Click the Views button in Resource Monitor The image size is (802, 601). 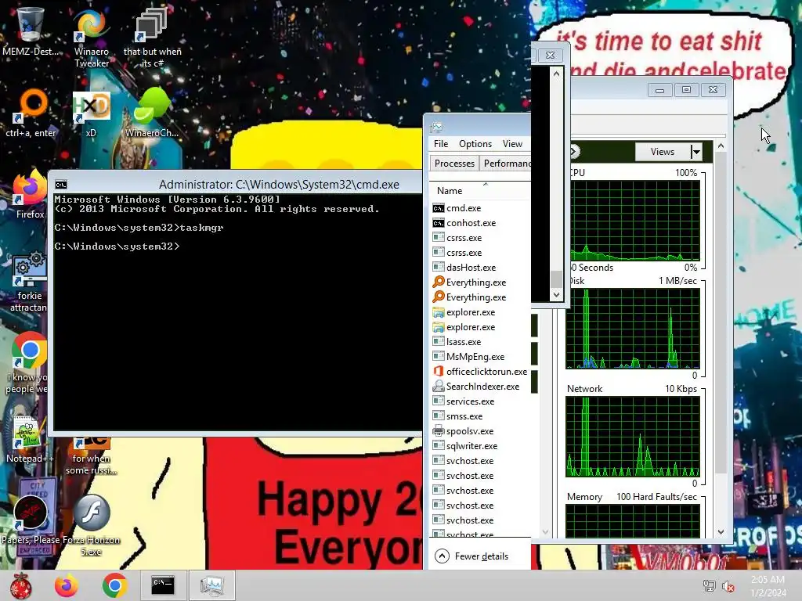[663, 152]
